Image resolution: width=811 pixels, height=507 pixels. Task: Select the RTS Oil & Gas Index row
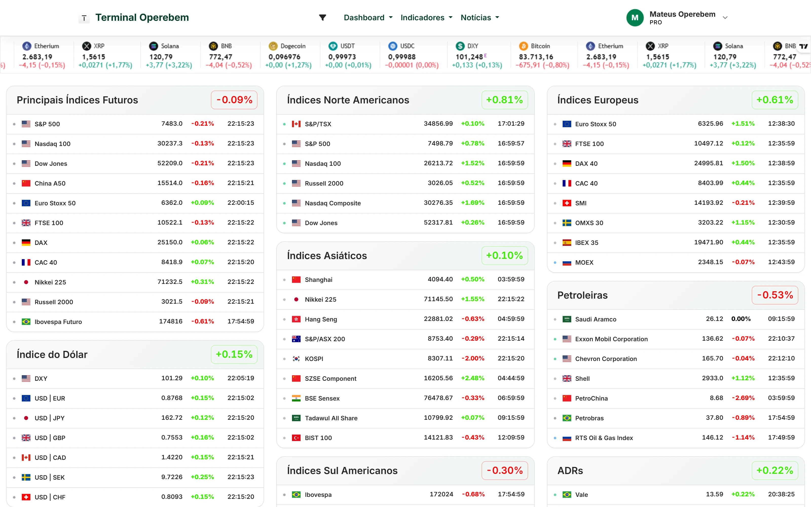coord(676,438)
